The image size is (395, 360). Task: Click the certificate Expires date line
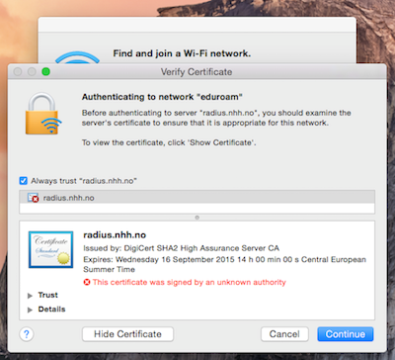point(224,264)
